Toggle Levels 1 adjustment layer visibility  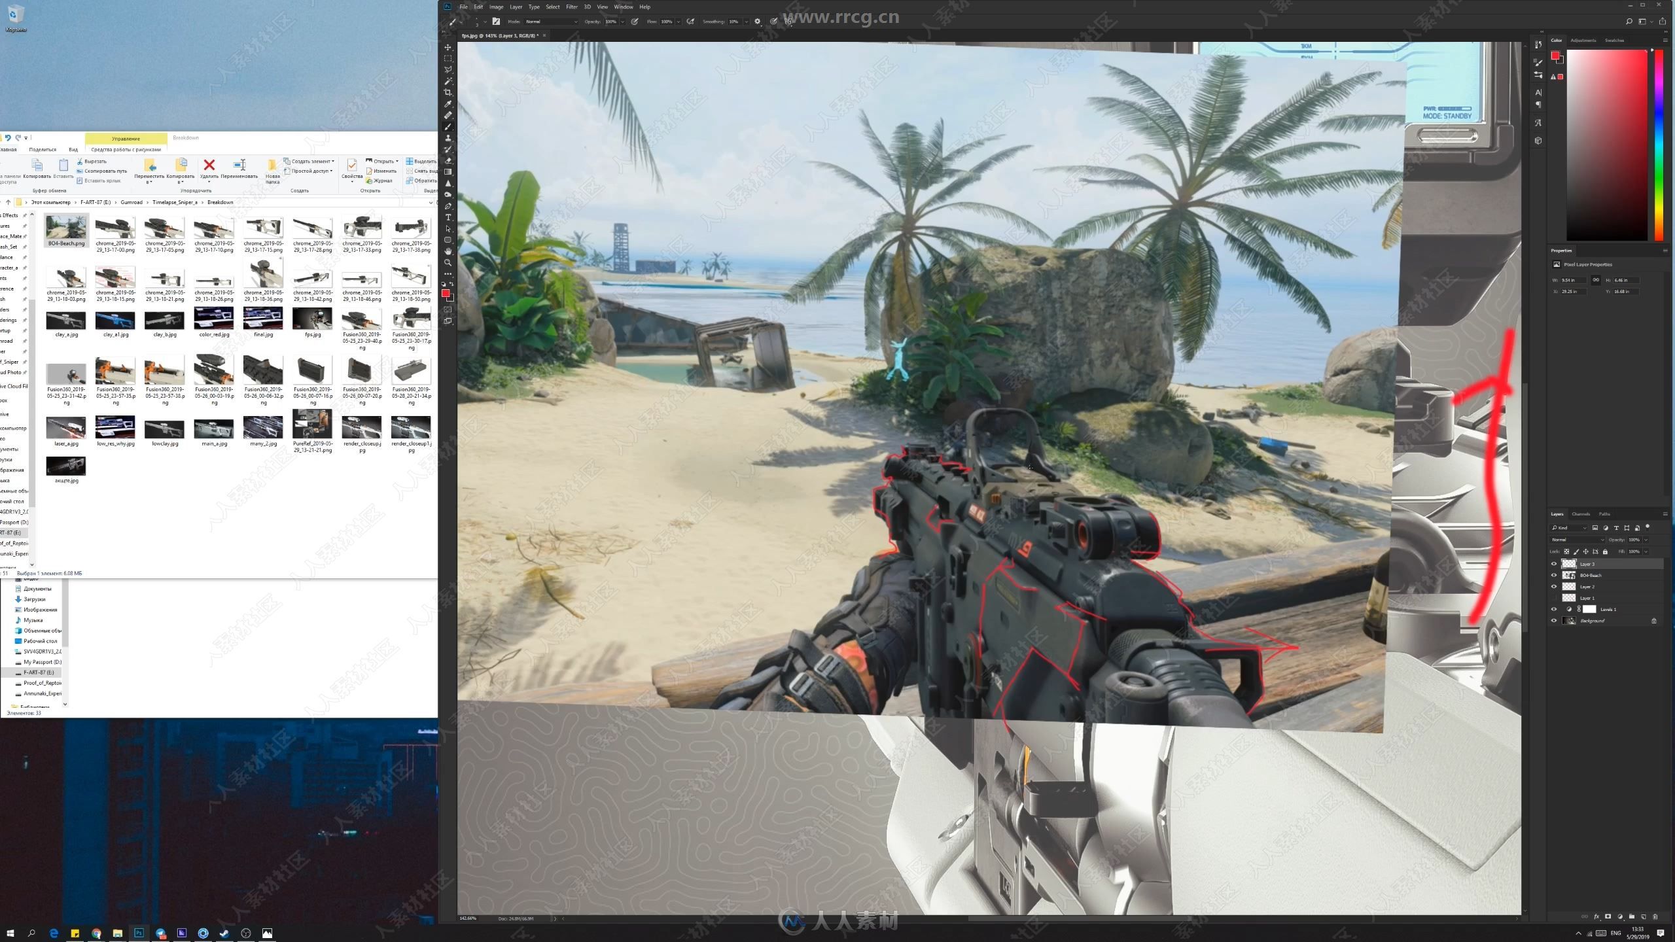pyautogui.click(x=1554, y=609)
